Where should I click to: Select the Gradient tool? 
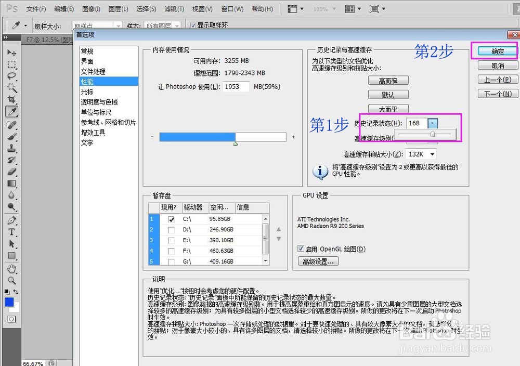(x=11, y=184)
